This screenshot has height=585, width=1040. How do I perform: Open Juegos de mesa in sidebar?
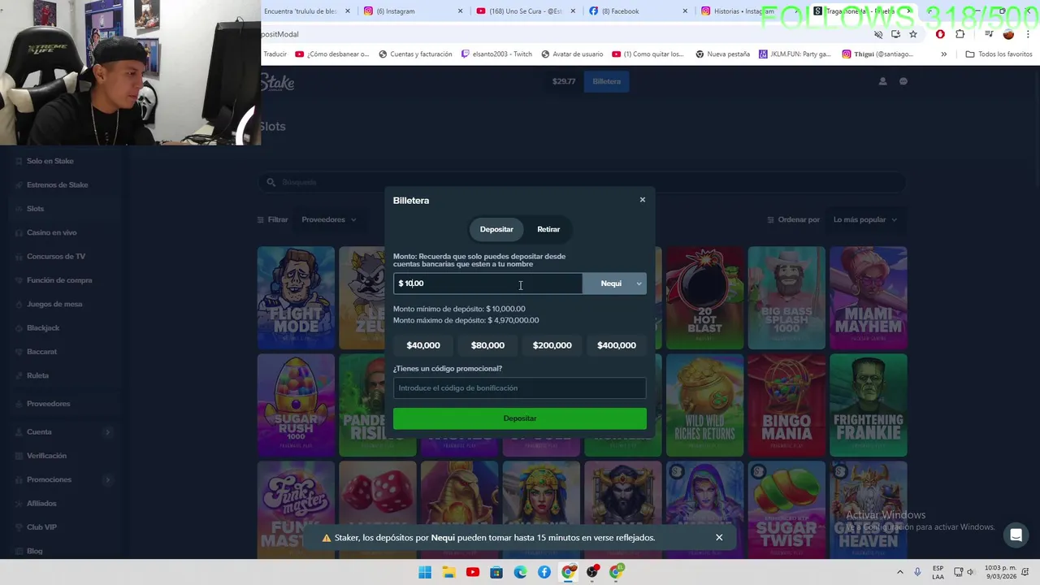point(54,304)
